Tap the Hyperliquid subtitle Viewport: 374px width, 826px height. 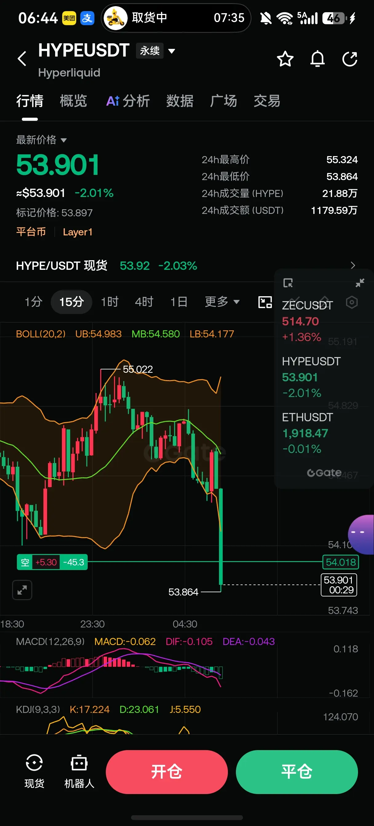(x=69, y=73)
